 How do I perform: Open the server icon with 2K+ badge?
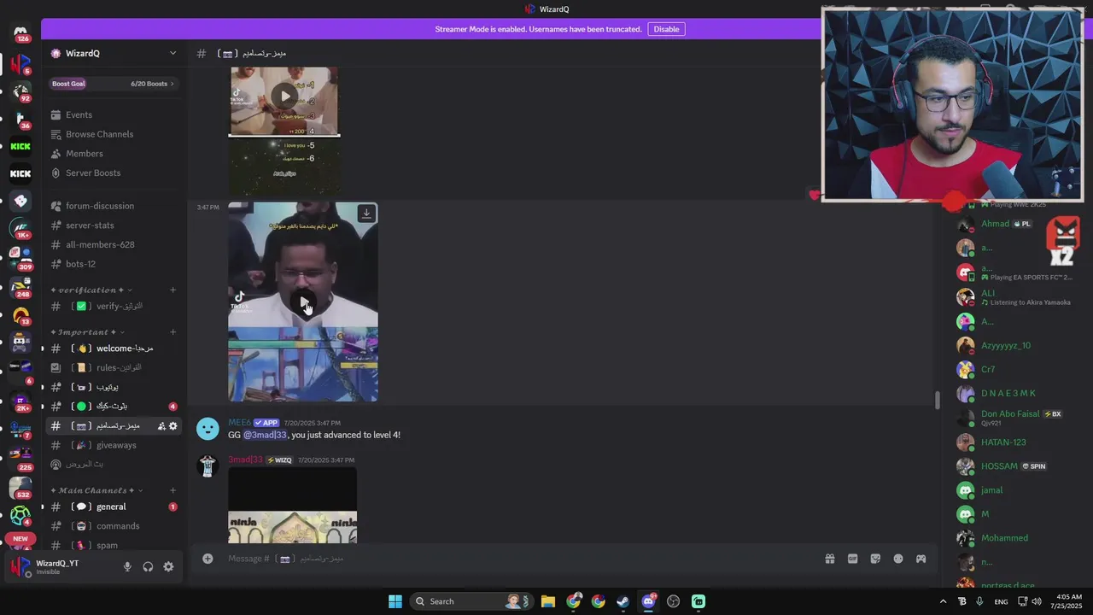tap(20, 401)
